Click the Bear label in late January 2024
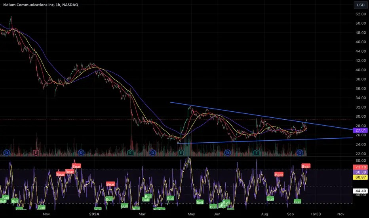The height and width of the screenshot is (218, 369). (110, 184)
